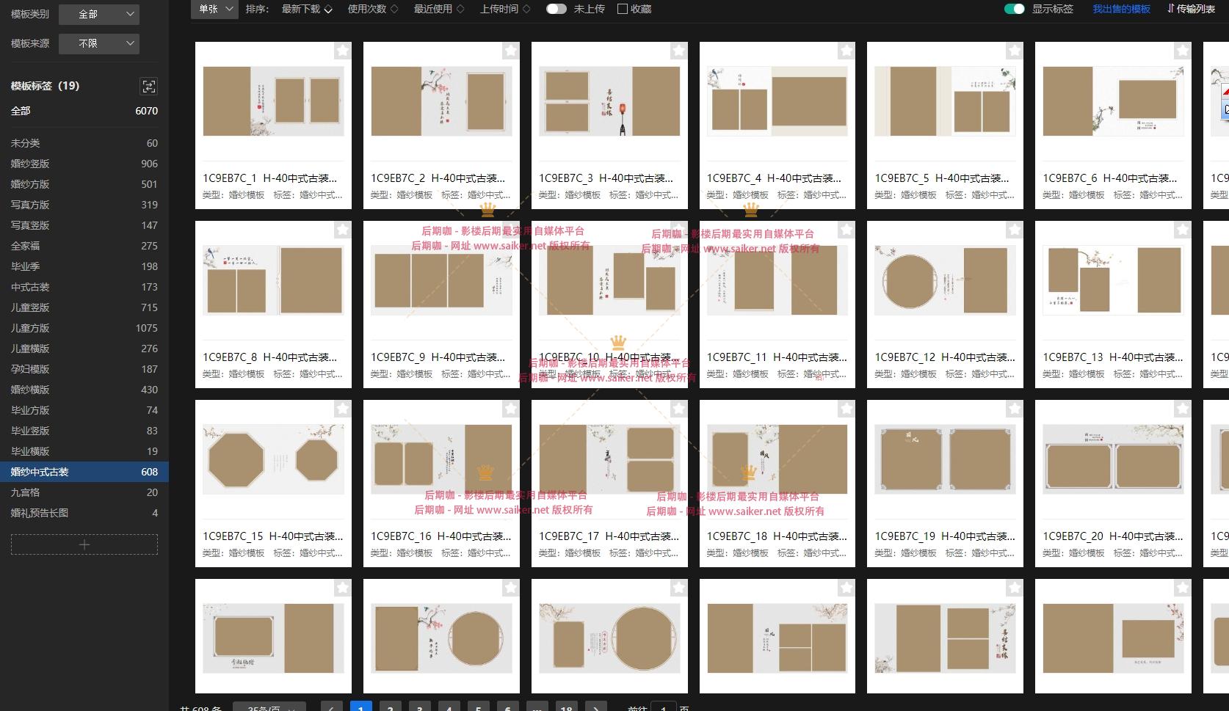The image size is (1229, 711).
Task: Select the 婚礼预告长图 tag row
Action: [x=84, y=513]
